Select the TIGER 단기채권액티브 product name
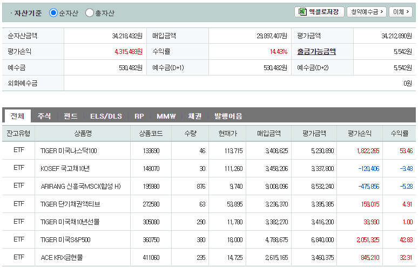This screenshot has height=268, width=418. click(x=70, y=204)
